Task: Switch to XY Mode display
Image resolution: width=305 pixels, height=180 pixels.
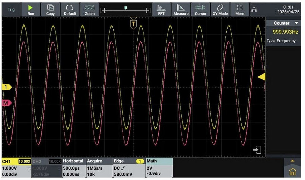Action: (x=220, y=10)
